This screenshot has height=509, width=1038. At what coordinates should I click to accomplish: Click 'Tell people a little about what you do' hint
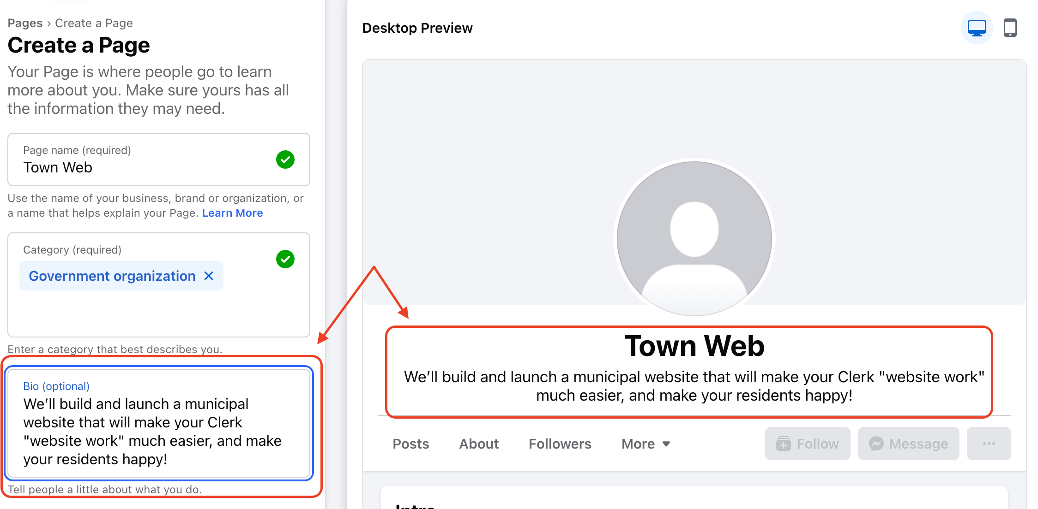[105, 490]
